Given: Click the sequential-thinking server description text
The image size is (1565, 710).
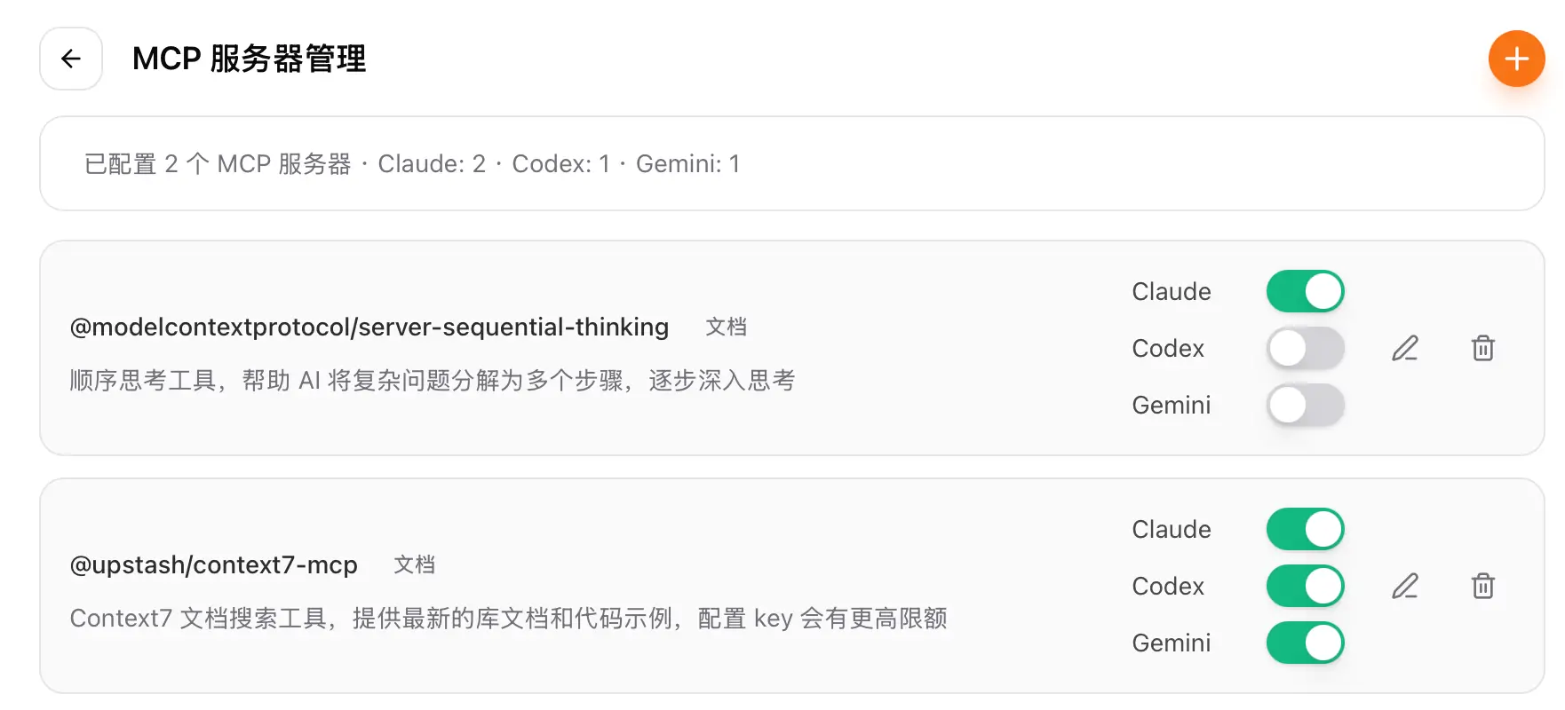Looking at the screenshot, I should pyautogui.click(x=432, y=381).
